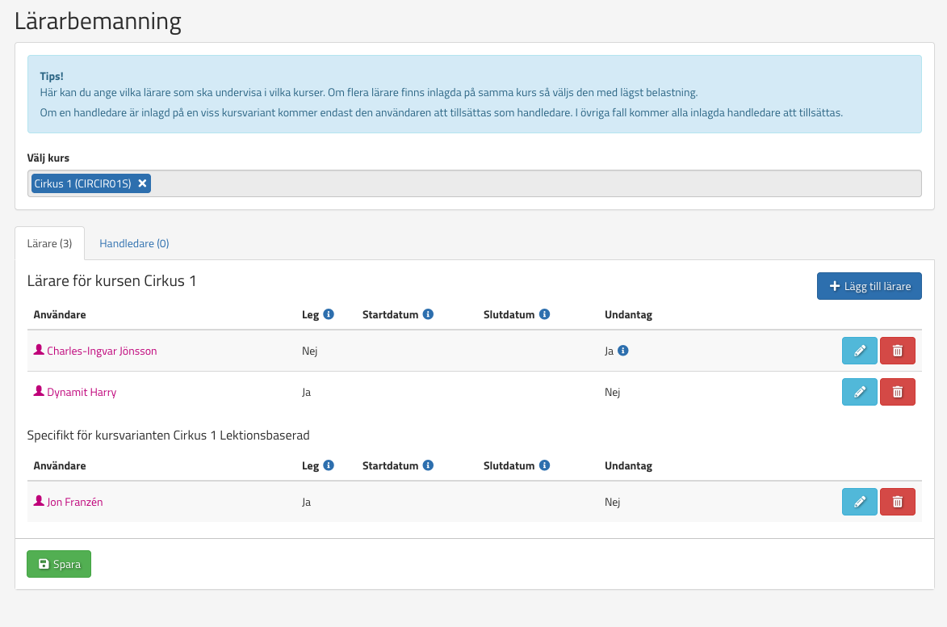The height and width of the screenshot is (627, 947).
Task: Show Slutdatum info in Lektionsbaserad table
Action: coord(544,465)
